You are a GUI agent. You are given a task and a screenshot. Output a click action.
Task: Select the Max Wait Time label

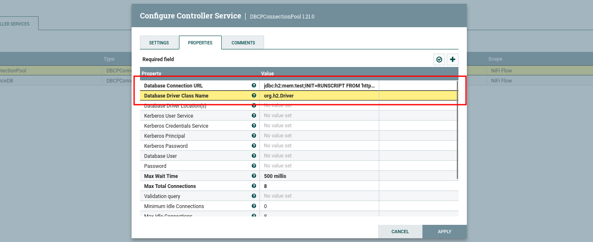click(x=161, y=176)
